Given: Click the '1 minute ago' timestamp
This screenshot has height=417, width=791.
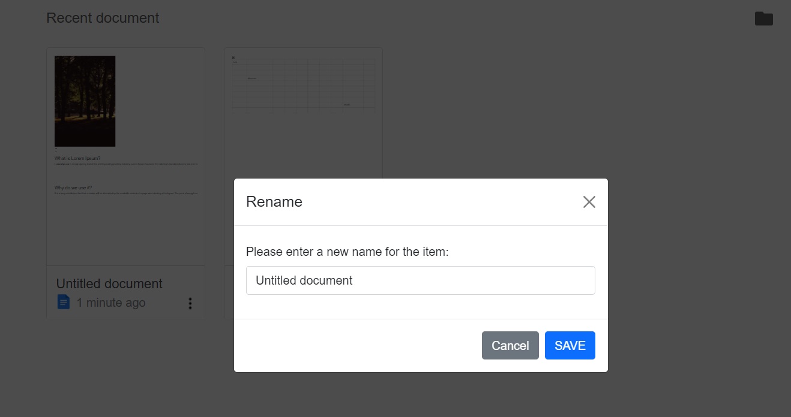Looking at the screenshot, I should coord(110,303).
